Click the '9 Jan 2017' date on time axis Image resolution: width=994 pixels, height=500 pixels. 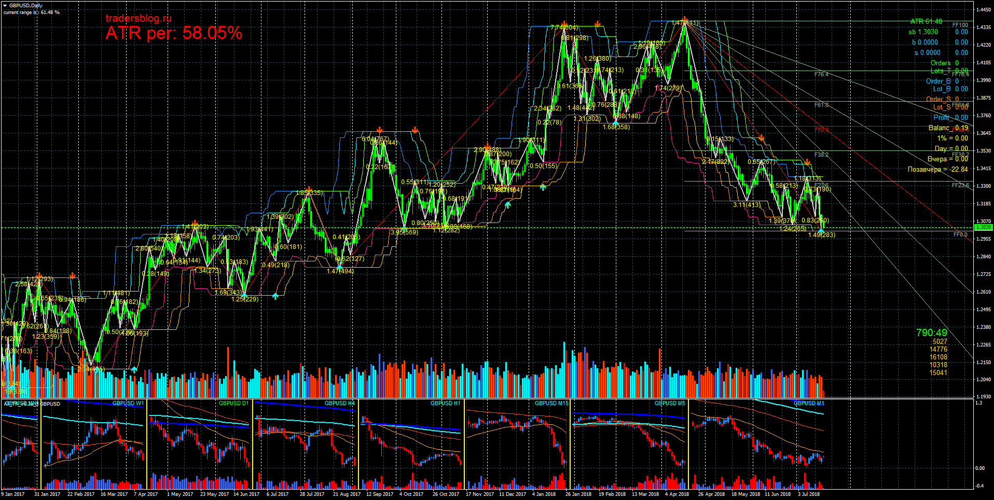(13, 494)
